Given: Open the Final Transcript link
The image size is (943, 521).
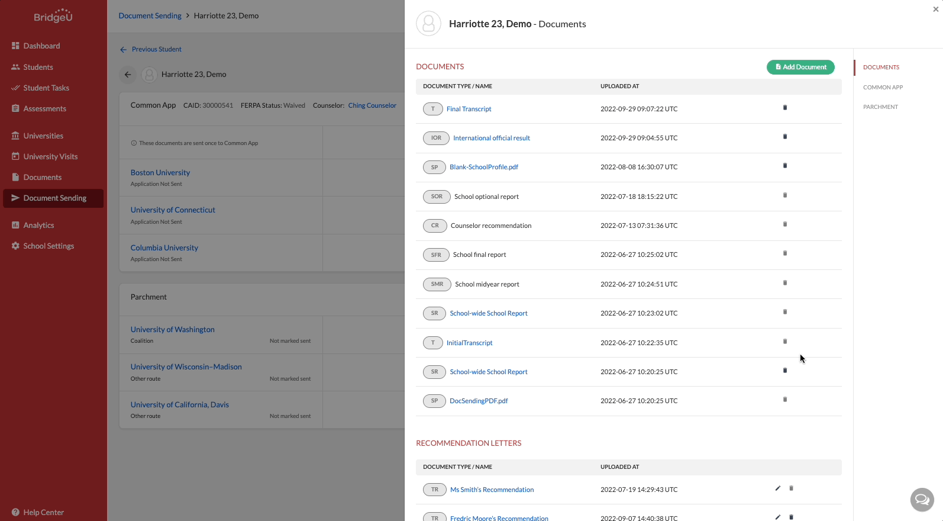Looking at the screenshot, I should pos(469,109).
